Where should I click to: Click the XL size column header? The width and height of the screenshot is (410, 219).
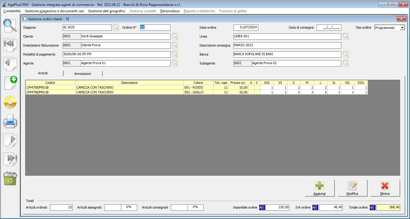pos(334,83)
